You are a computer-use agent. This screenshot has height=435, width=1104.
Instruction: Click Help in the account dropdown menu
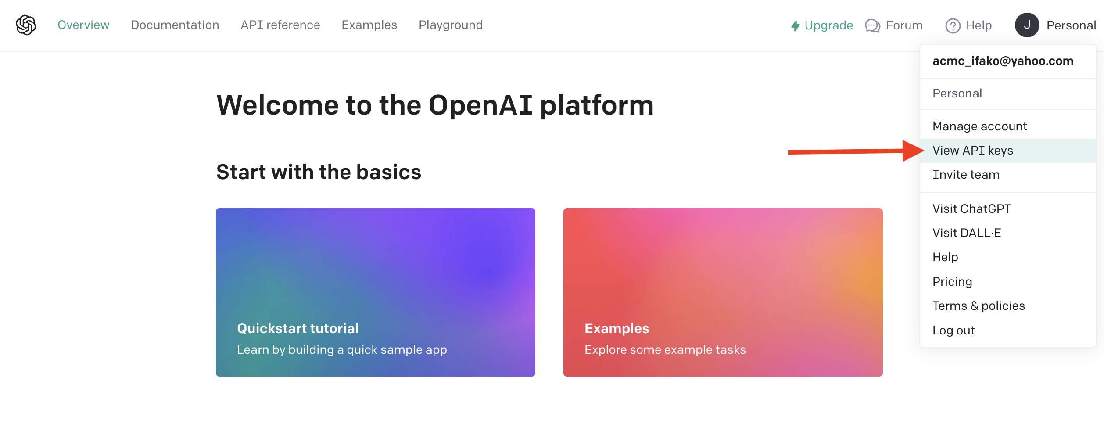(x=1007, y=257)
